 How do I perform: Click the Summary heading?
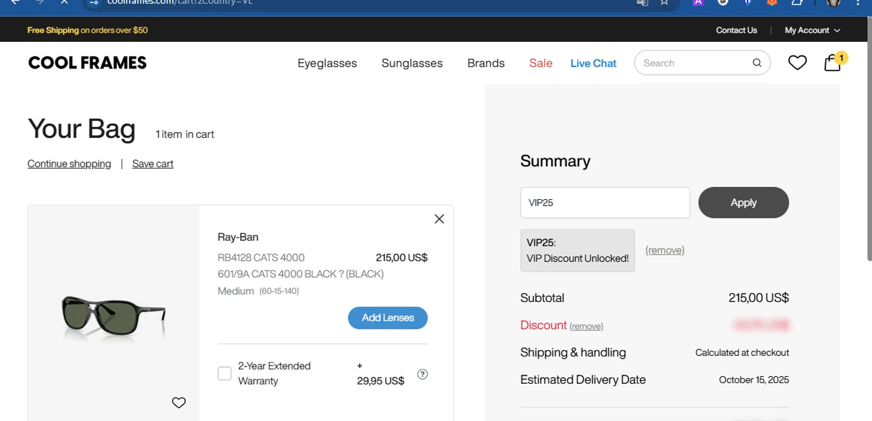(x=555, y=161)
